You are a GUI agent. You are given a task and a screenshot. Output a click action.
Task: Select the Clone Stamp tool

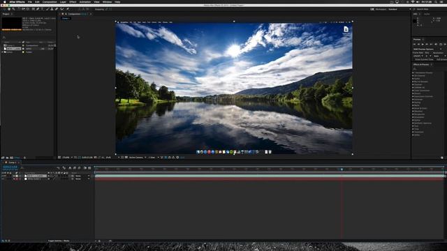(52, 9)
